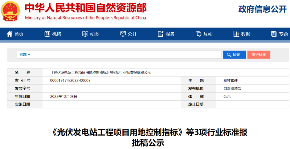The height and width of the screenshot is (149, 290).
Task: Open the 数据 menu item
Action: click(x=242, y=34)
